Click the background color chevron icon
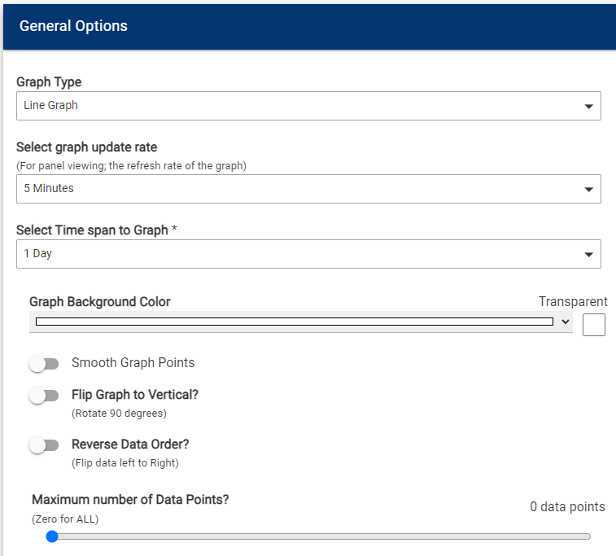616x556 pixels. pyautogui.click(x=566, y=322)
